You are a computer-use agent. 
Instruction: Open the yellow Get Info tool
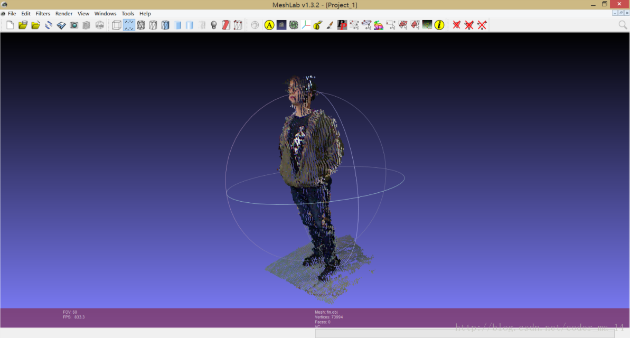pyautogui.click(x=439, y=25)
